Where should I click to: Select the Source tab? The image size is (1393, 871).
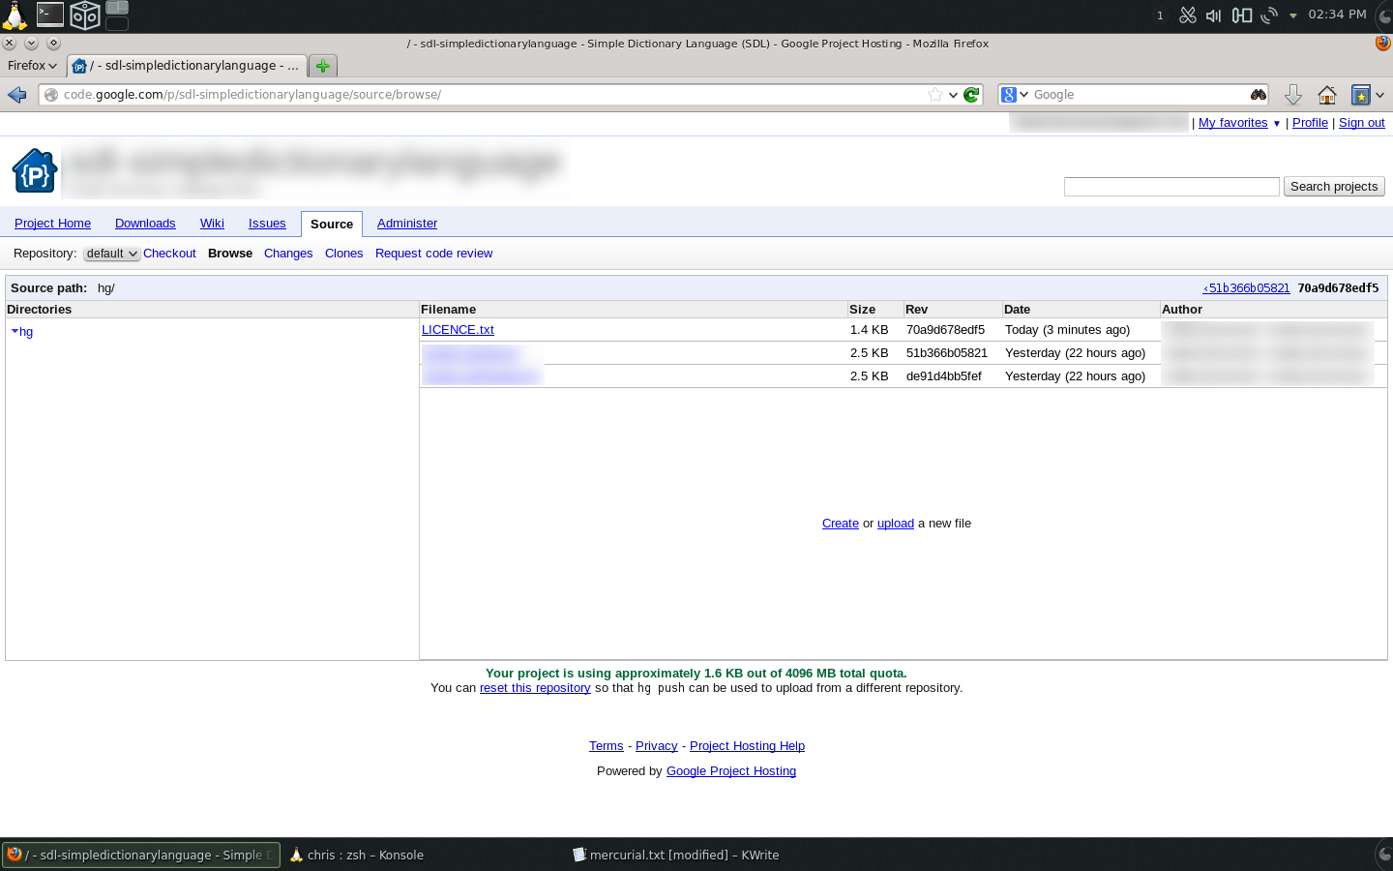tap(332, 225)
